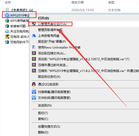Click the 文本文档 type cell

coord(114,10)
